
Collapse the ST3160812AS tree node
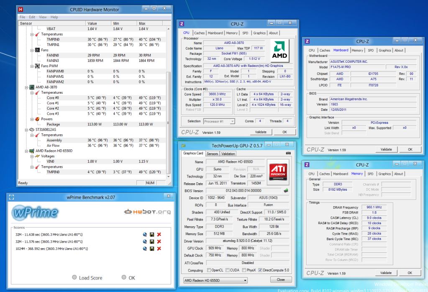click(x=26, y=130)
